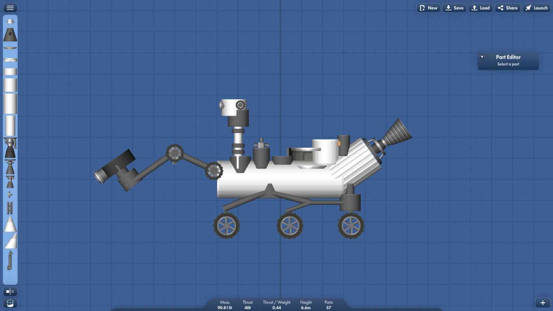
Task: Select the robotic arm elbow joint
Action: click(x=175, y=153)
